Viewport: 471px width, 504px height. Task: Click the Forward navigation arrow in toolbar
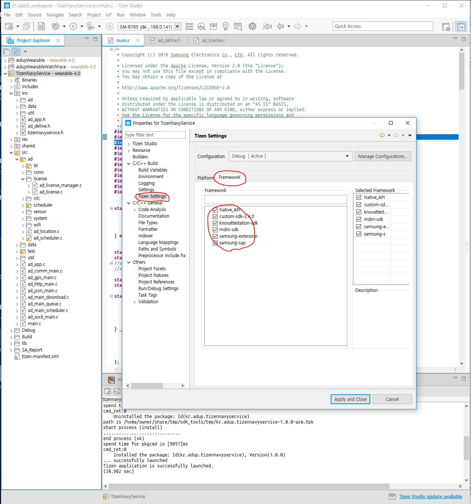click(297, 26)
